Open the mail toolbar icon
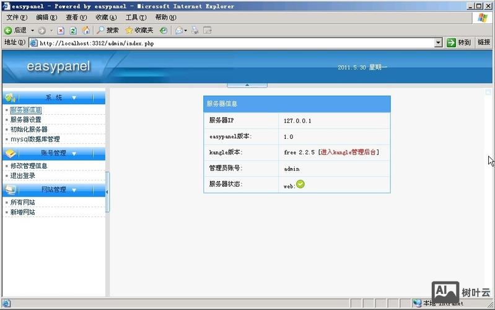 point(179,30)
